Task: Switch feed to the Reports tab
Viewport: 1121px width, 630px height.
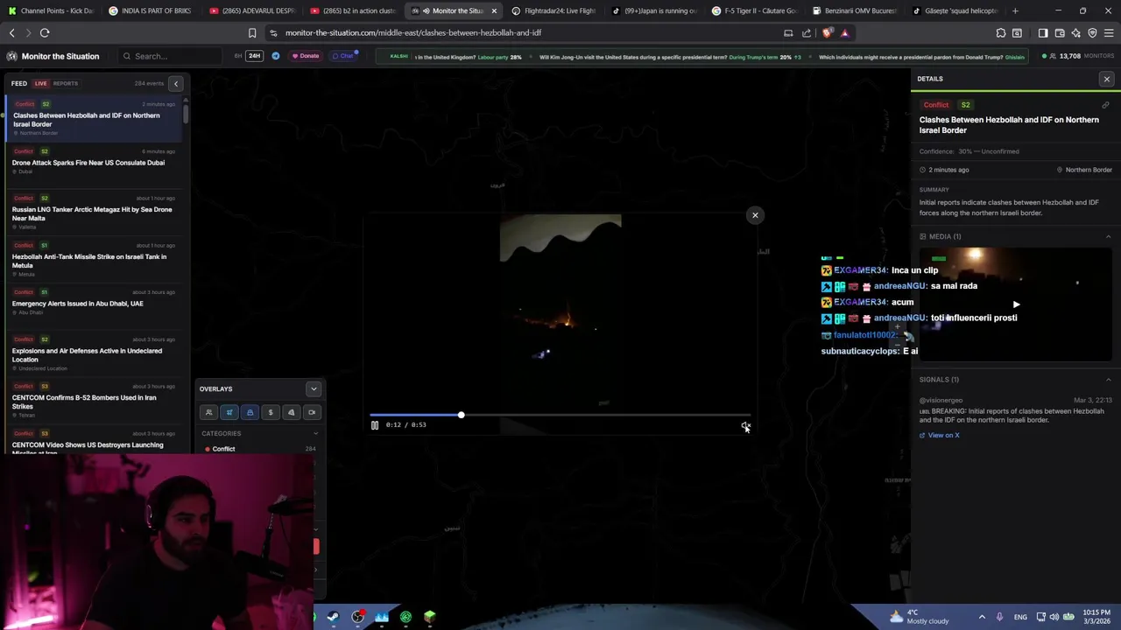Action: pyautogui.click(x=66, y=83)
